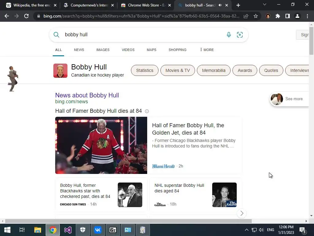The height and width of the screenshot is (236, 314).
Task: Open Windows notification center icon
Action: pos(303,230)
